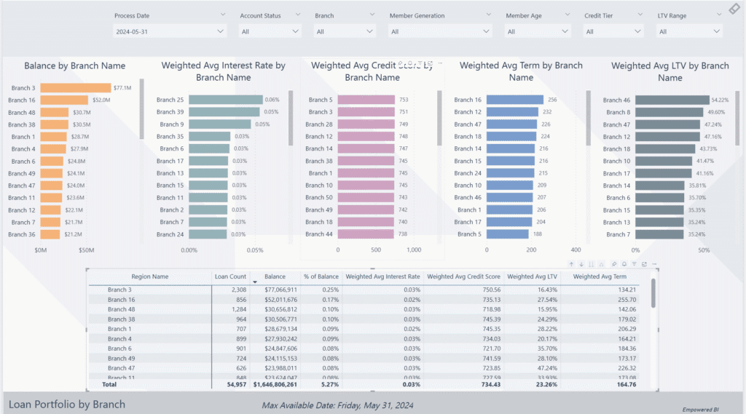
Task: Sort table by Loan Count column header
Action: pos(230,276)
